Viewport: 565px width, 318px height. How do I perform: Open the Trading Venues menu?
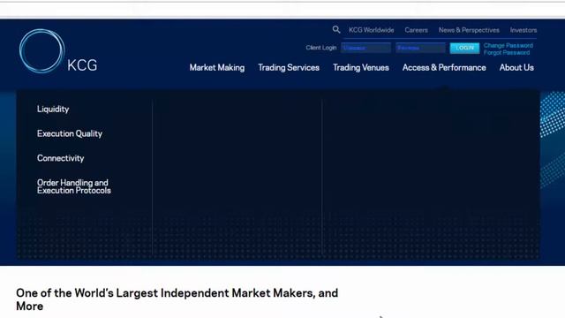[361, 68]
